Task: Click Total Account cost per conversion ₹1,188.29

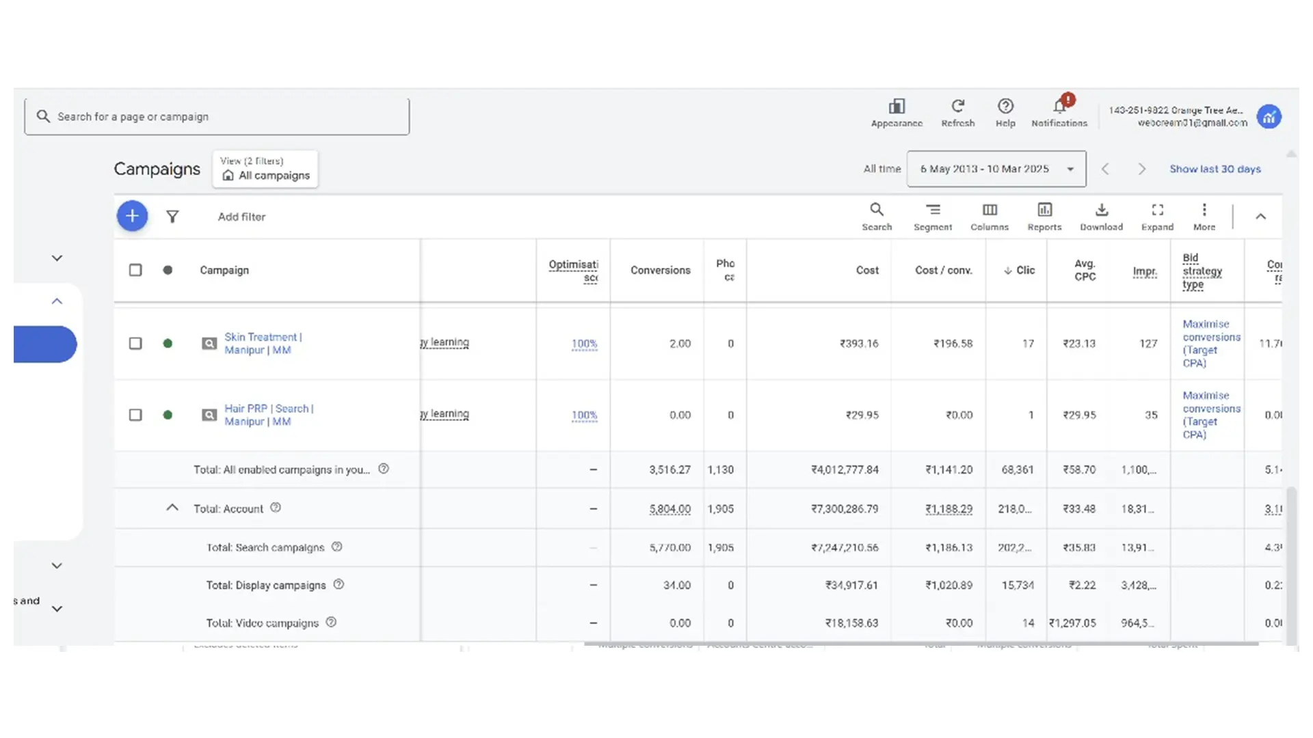Action: [x=949, y=509]
